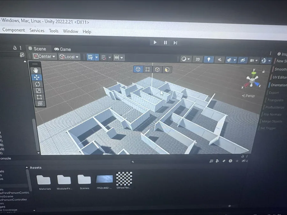This screenshot has width=287, height=215.
Task: Open the scene camera settings dropdown
Action: point(254,60)
